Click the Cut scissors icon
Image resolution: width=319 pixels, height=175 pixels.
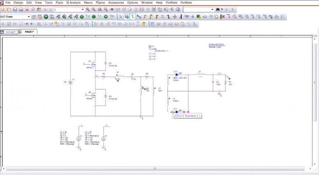(27, 9)
